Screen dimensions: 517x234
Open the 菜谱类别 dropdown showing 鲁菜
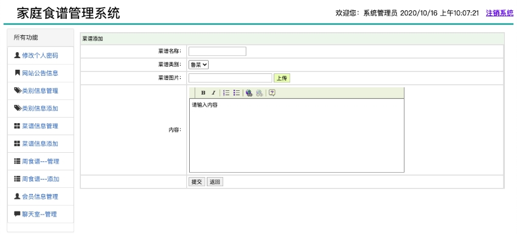(198, 65)
